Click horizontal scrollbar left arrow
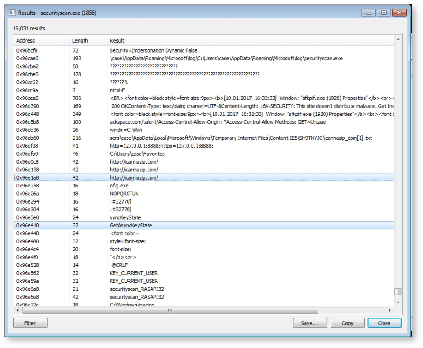Image resolution: width=423 pixels, height=348 pixels. coord(18,310)
